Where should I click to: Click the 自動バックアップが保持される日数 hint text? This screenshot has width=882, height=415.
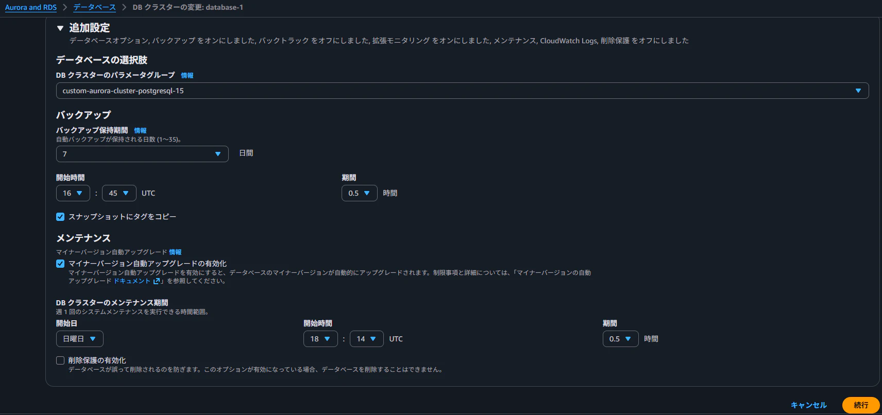click(x=118, y=140)
